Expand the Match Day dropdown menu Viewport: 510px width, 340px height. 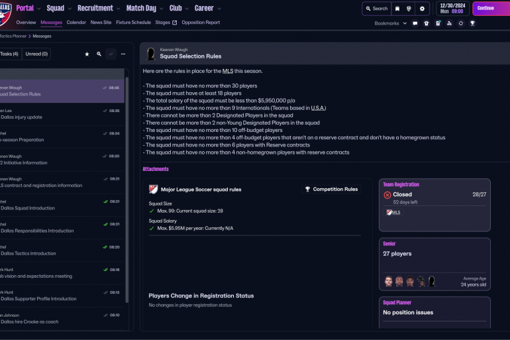(144, 9)
